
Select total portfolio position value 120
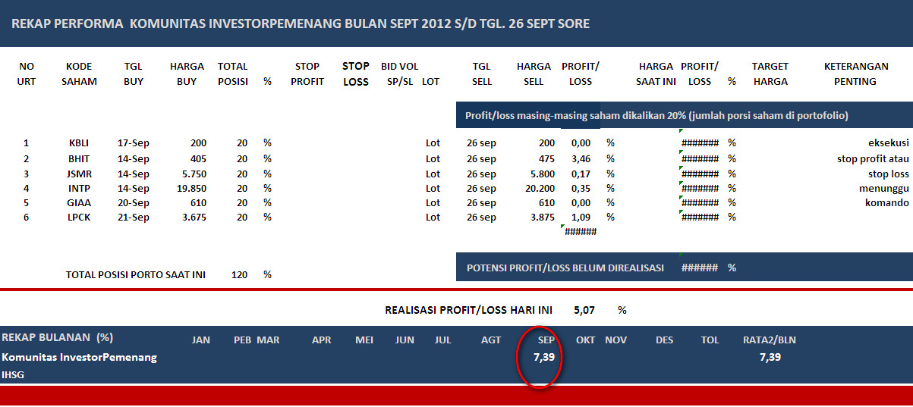pyautogui.click(x=239, y=274)
